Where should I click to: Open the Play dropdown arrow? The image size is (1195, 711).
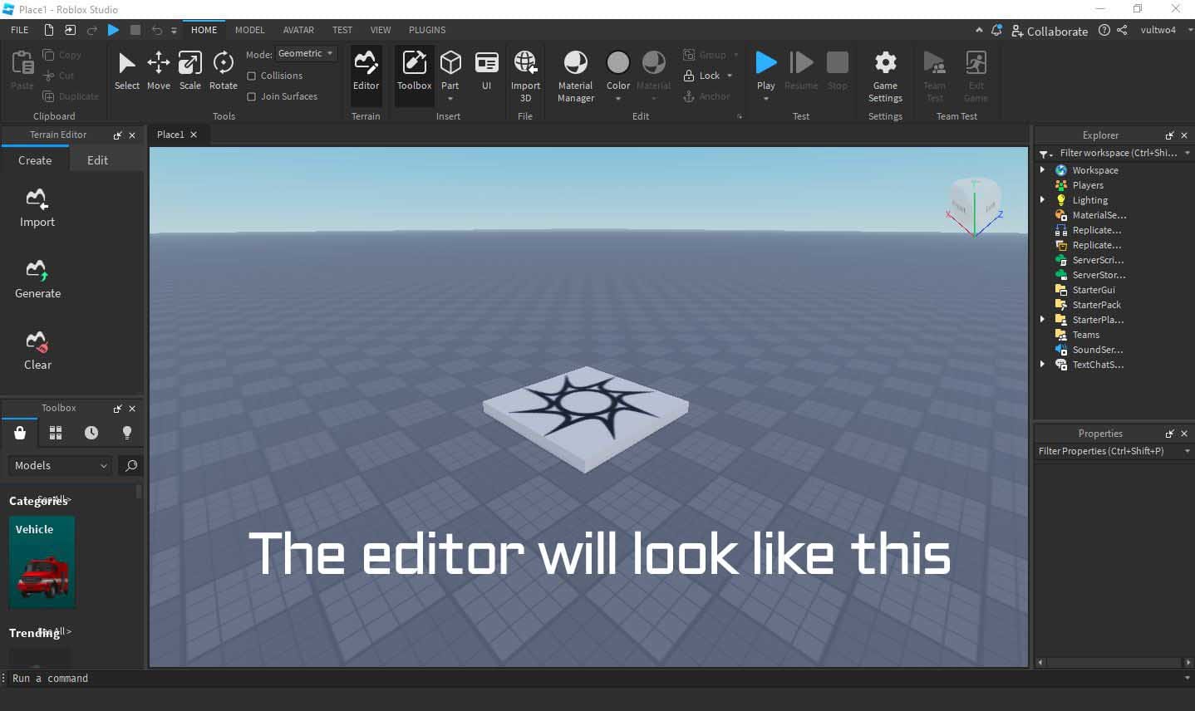point(765,99)
